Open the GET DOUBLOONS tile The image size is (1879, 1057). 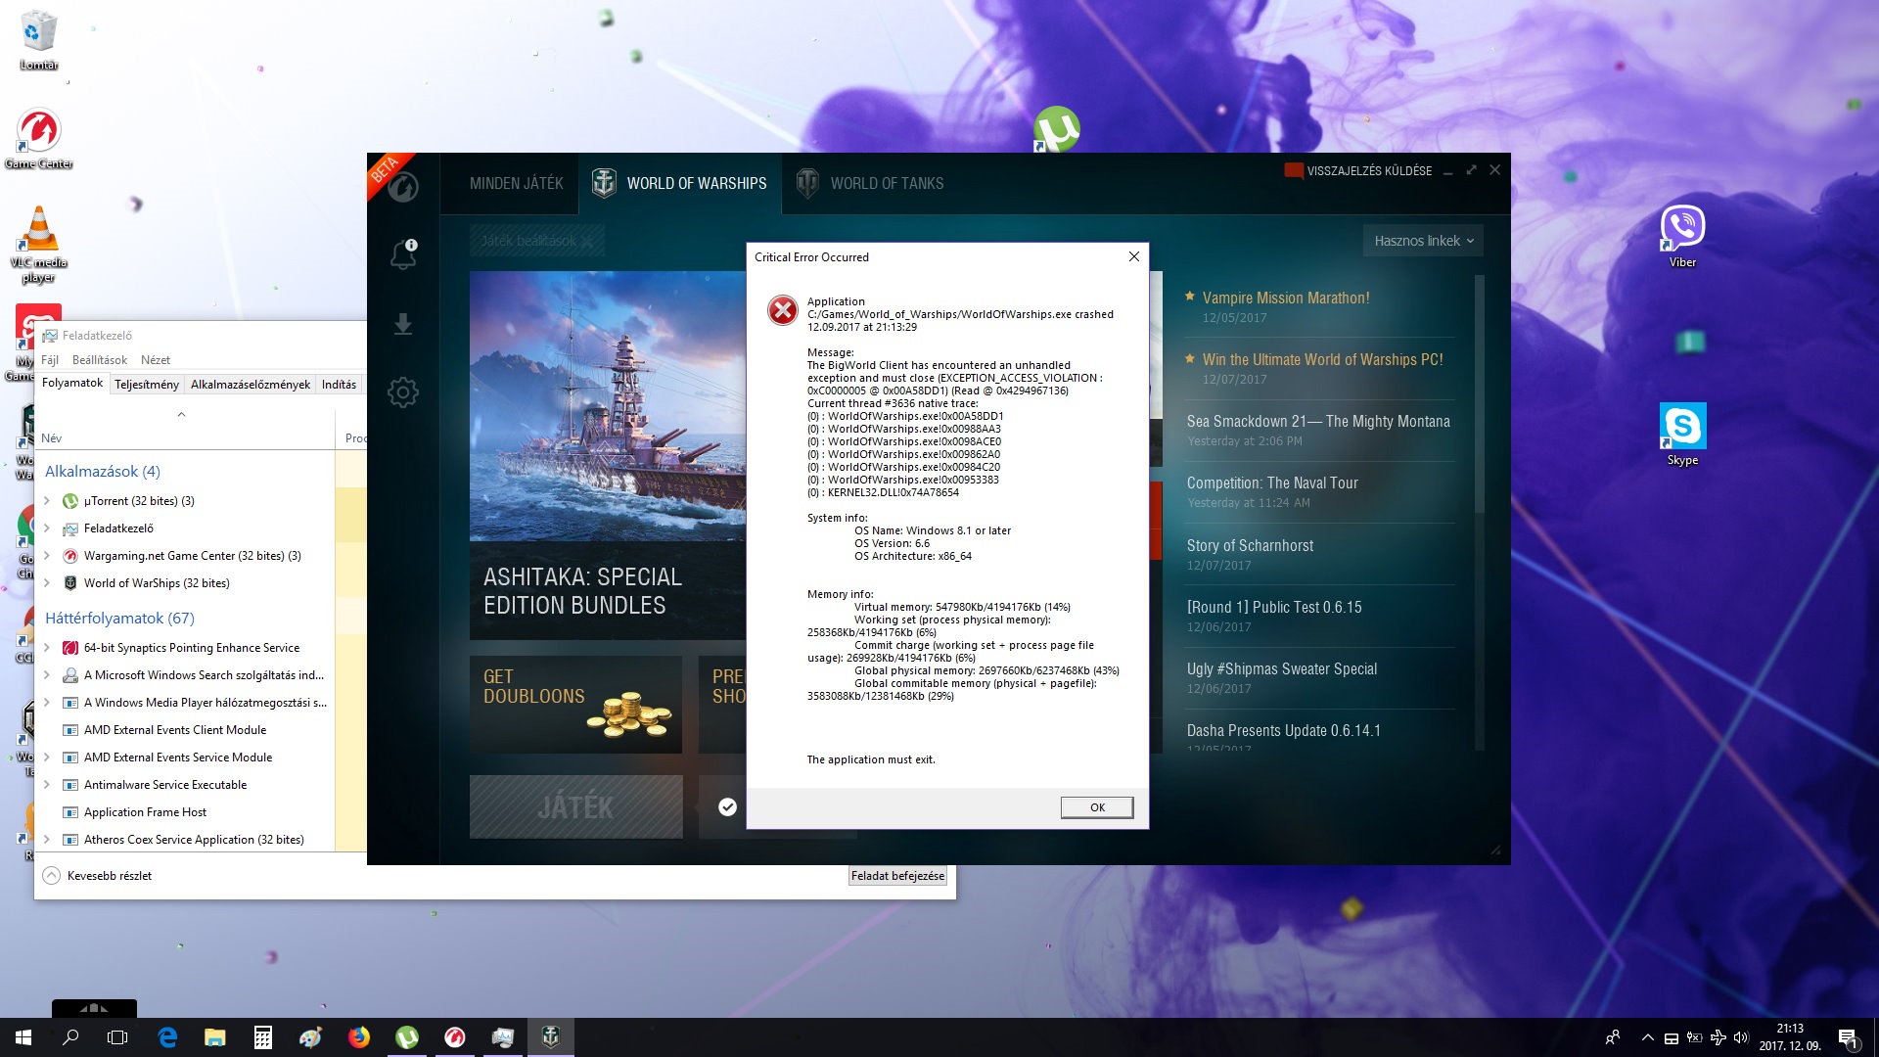pyautogui.click(x=575, y=704)
